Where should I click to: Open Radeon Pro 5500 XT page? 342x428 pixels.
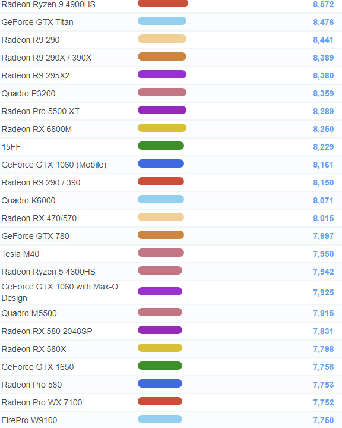click(40, 111)
